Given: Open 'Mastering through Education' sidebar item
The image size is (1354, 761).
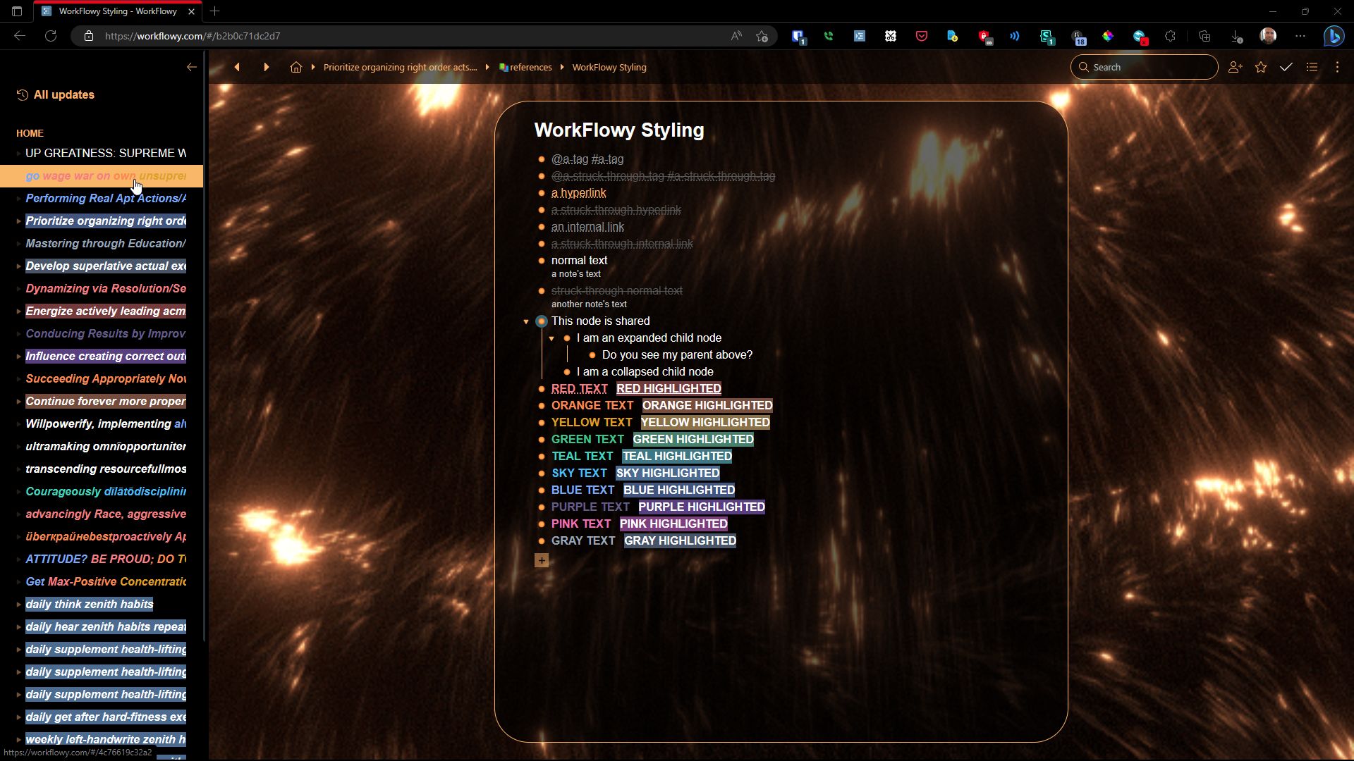Looking at the screenshot, I should (x=106, y=243).
